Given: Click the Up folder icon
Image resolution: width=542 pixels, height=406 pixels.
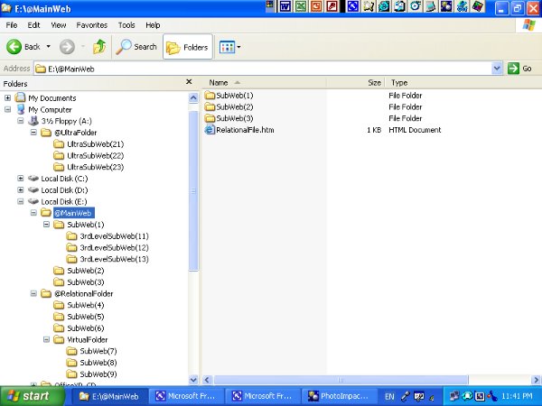Looking at the screenshot, I should coord(99,46).
